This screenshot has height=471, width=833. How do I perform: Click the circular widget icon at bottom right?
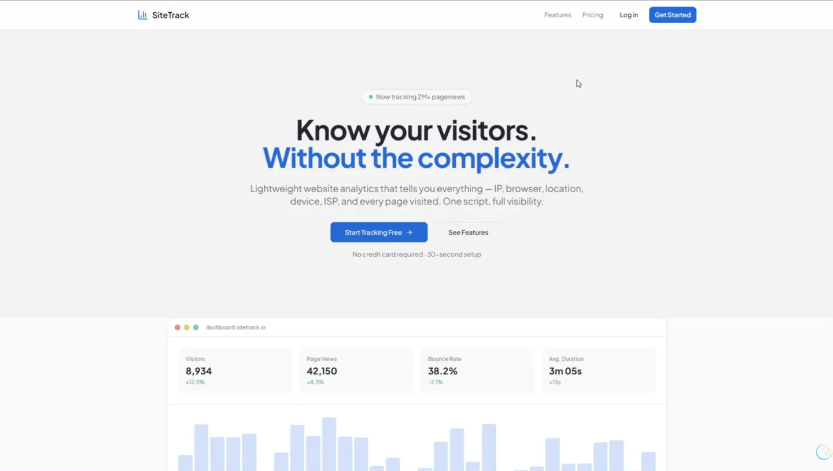[824, 452]
